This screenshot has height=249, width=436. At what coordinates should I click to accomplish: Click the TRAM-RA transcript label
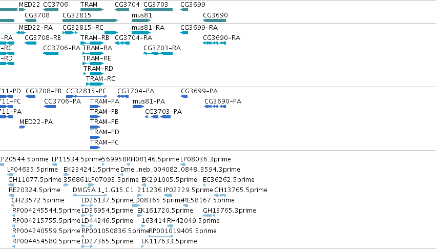pyautogui.click(x=97, y=48)
